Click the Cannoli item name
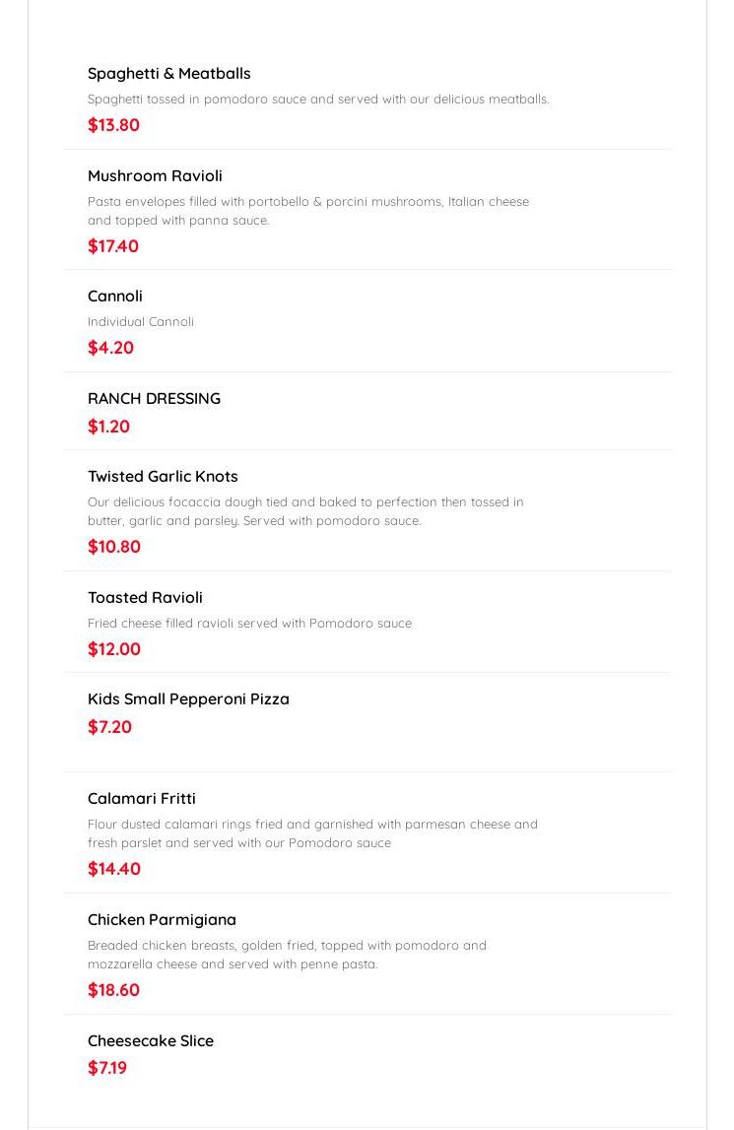This screenshot has width=734, height=1130. tap(115, 297)
